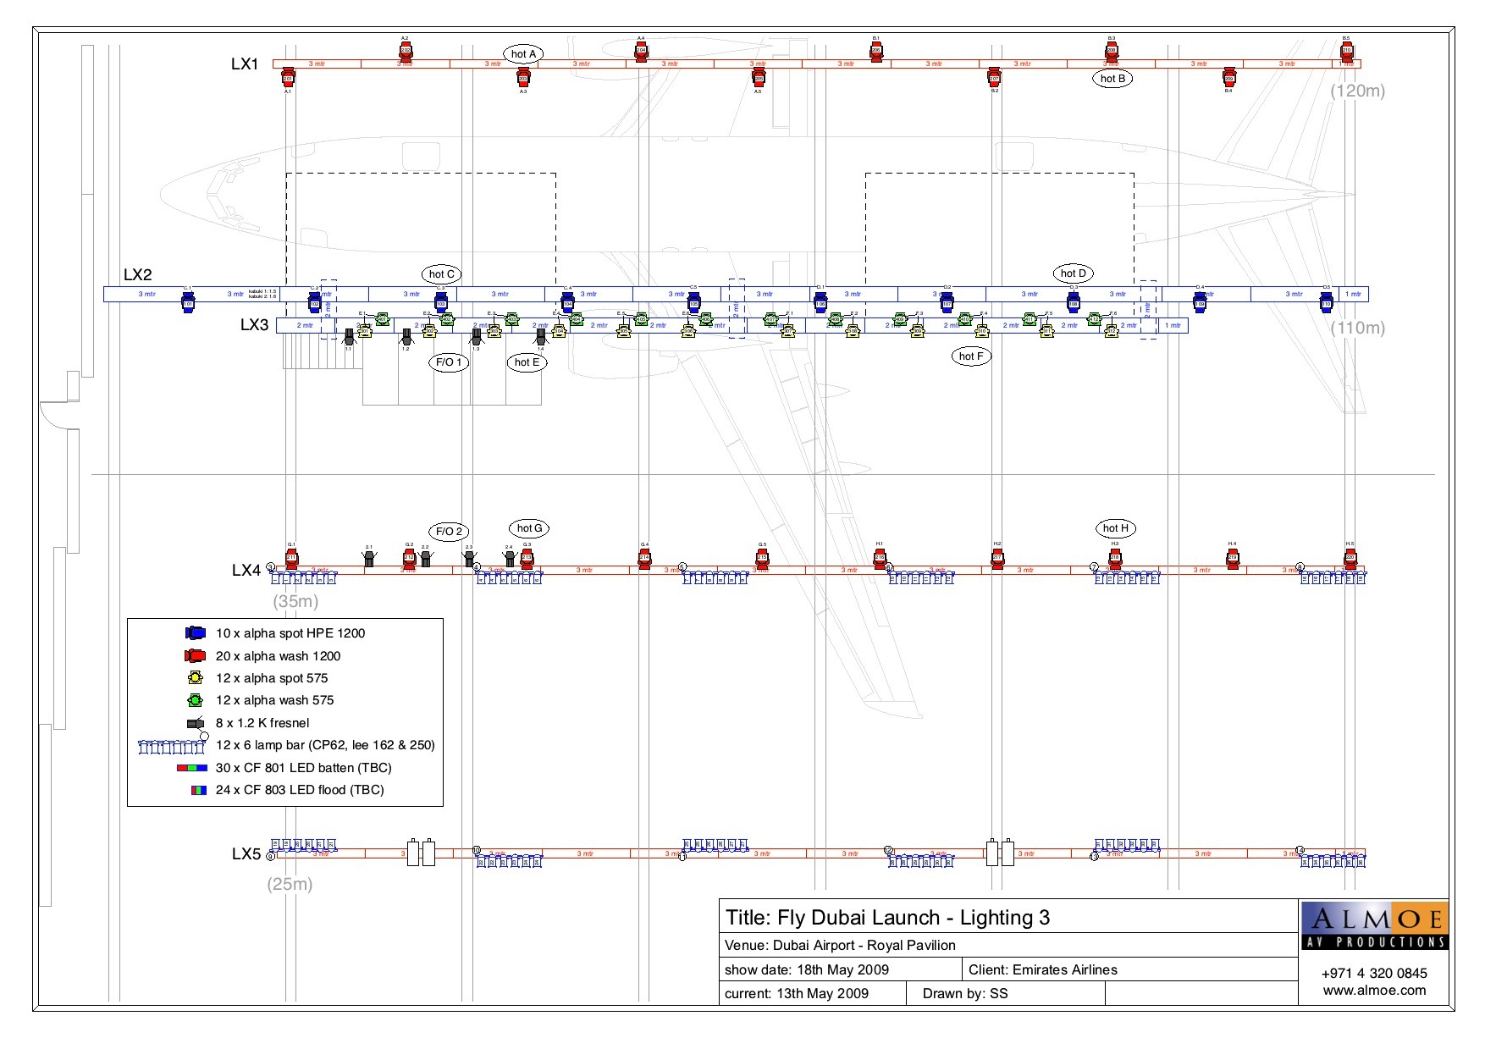Click red wash fixture 214 on LX4
The image size is (1485, 1049).
click(644, 557)
